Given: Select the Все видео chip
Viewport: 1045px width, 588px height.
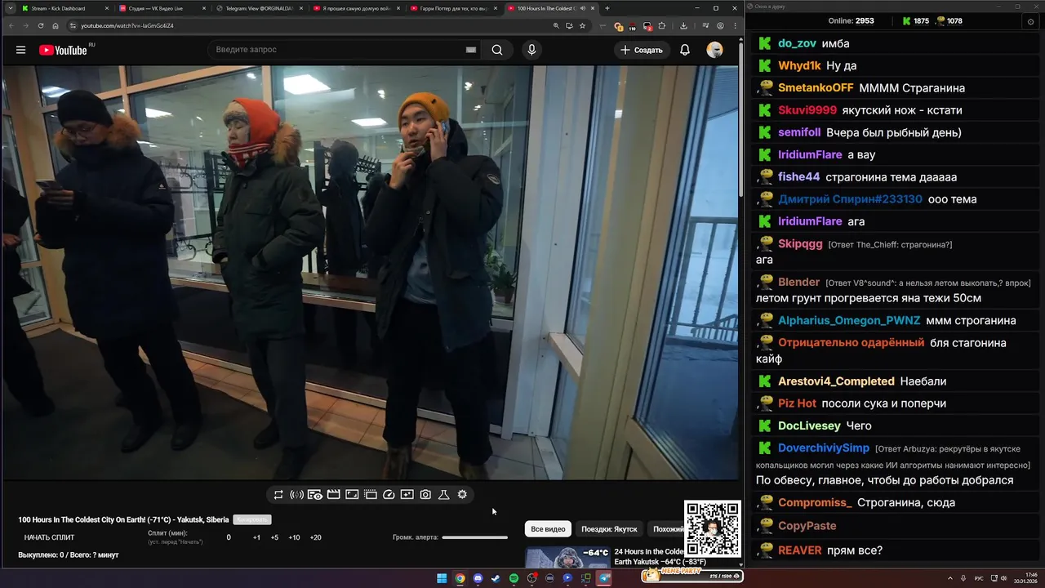Looking at the screenshot, I should tap(548, 529).
